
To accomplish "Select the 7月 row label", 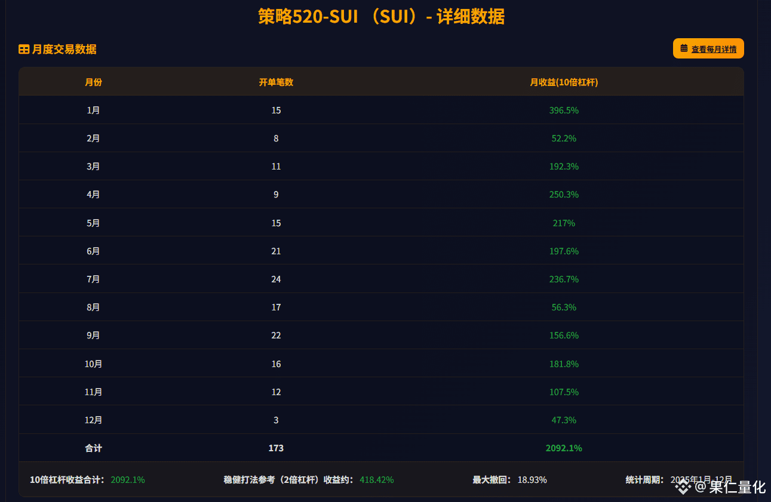I will [93, 279].
